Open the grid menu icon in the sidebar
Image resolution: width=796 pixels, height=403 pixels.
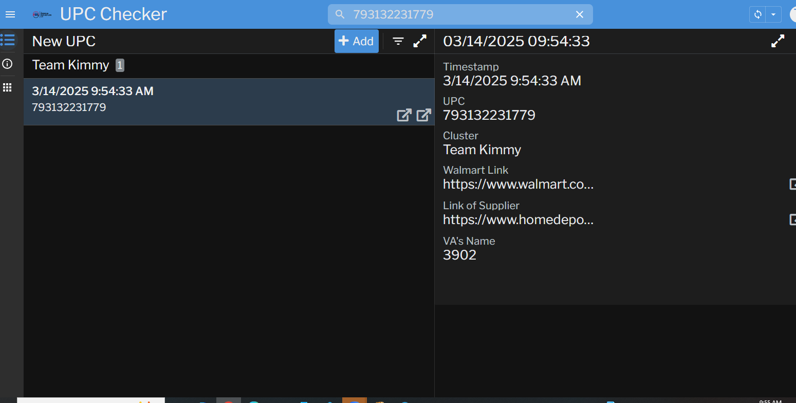(x=7, y=87)
